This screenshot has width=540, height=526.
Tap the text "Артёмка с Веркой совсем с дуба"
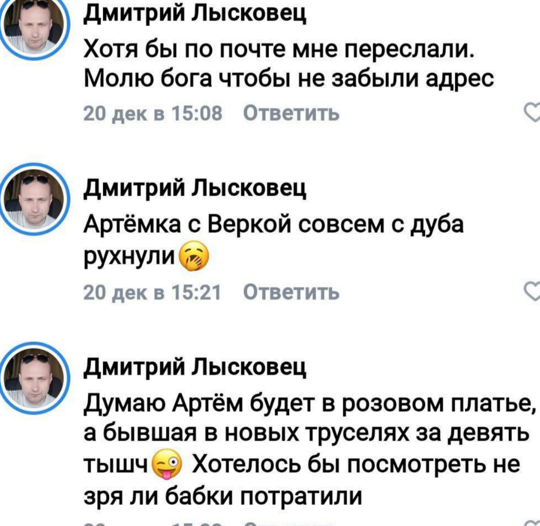[x=274, y=227]
